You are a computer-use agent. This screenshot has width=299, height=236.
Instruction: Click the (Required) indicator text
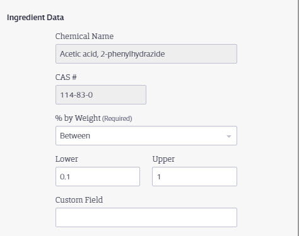click(x=117, y=118)
